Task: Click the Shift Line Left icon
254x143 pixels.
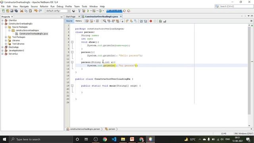Action: click(x=141, y=21)
